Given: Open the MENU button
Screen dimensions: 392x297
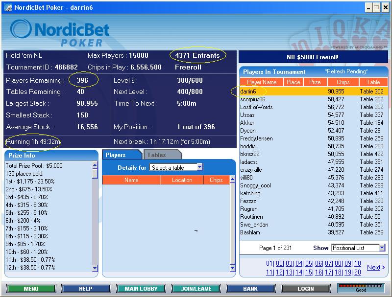Looking at the screenshot, I should (x=31, y=289).
